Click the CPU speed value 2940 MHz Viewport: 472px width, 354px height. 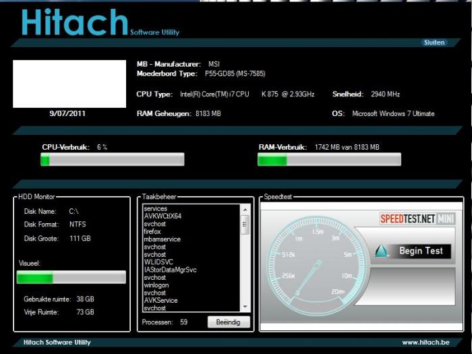[385, 94]
